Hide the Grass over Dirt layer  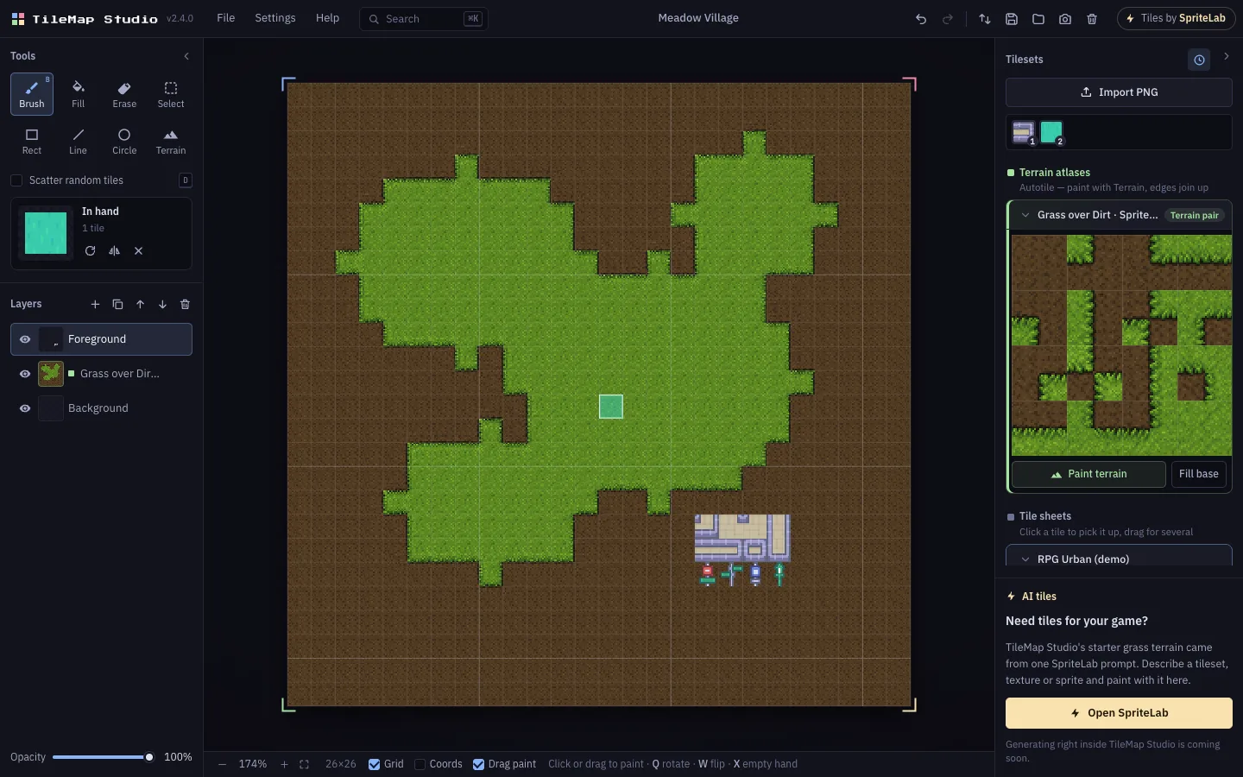25,374
